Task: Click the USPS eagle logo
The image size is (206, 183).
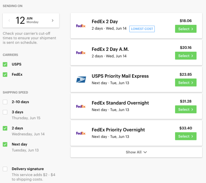Action: coord(81,80)
